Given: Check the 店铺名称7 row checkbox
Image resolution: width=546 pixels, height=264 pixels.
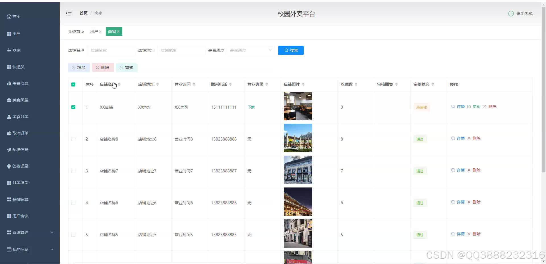Looking at the screenshot, I should 73,171.
